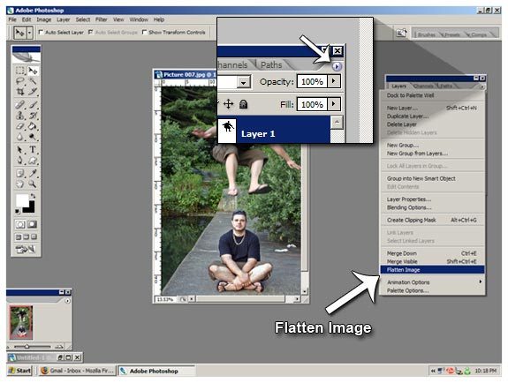The width and height of the screenshot is (508, 383).
Task: Open Adobe Bridge from options bar icon
Action: tap(401, 33)
